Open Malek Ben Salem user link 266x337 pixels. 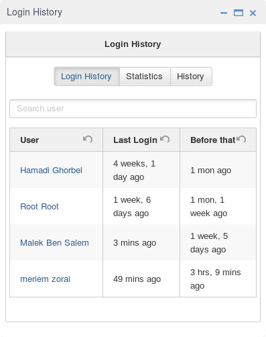pyautogui.click(x=54, y=243)
